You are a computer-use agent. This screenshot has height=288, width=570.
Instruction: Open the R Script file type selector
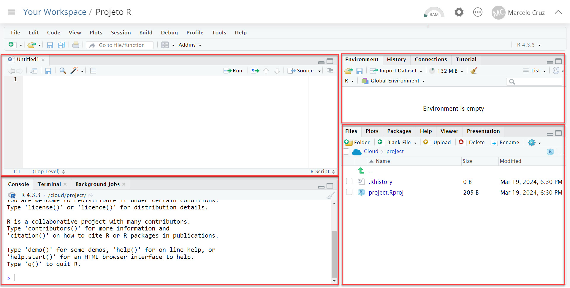point(323,171)
